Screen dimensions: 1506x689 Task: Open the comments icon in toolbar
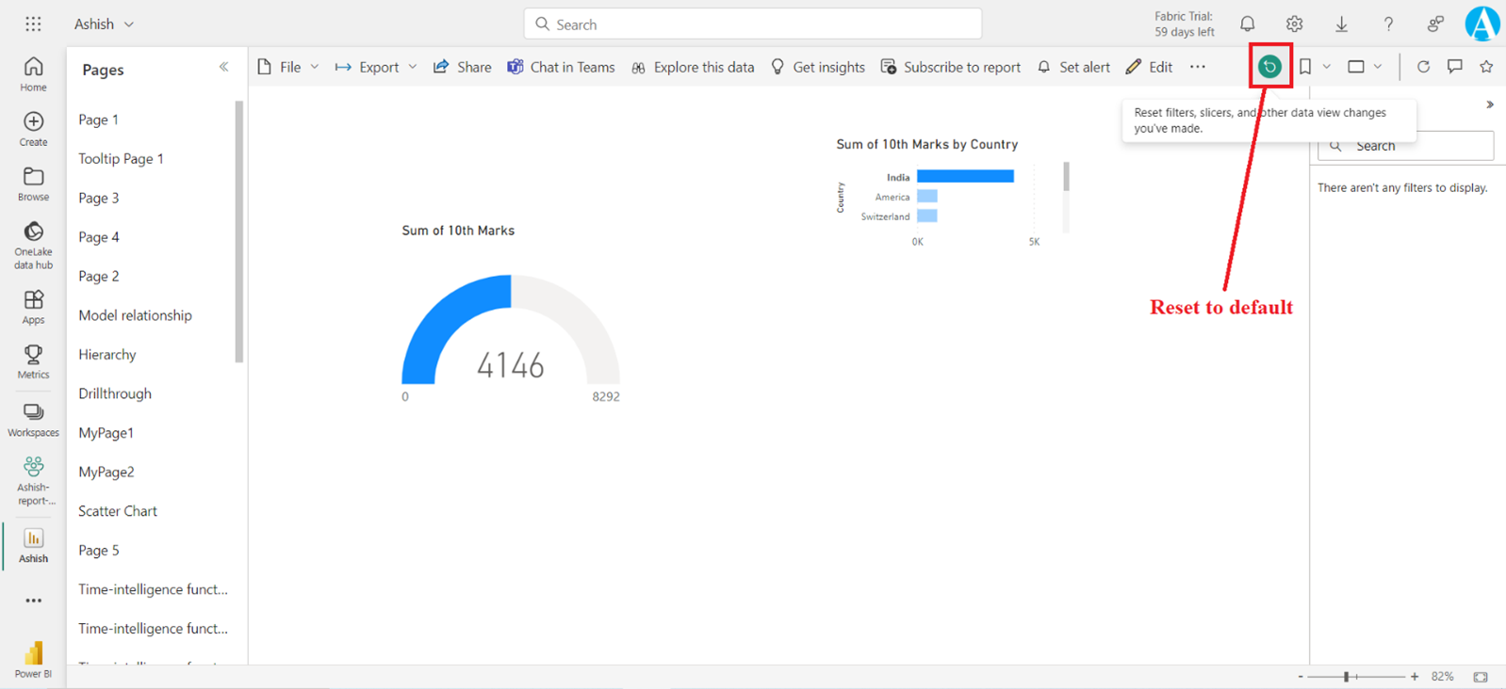(x=1455, y=67)
